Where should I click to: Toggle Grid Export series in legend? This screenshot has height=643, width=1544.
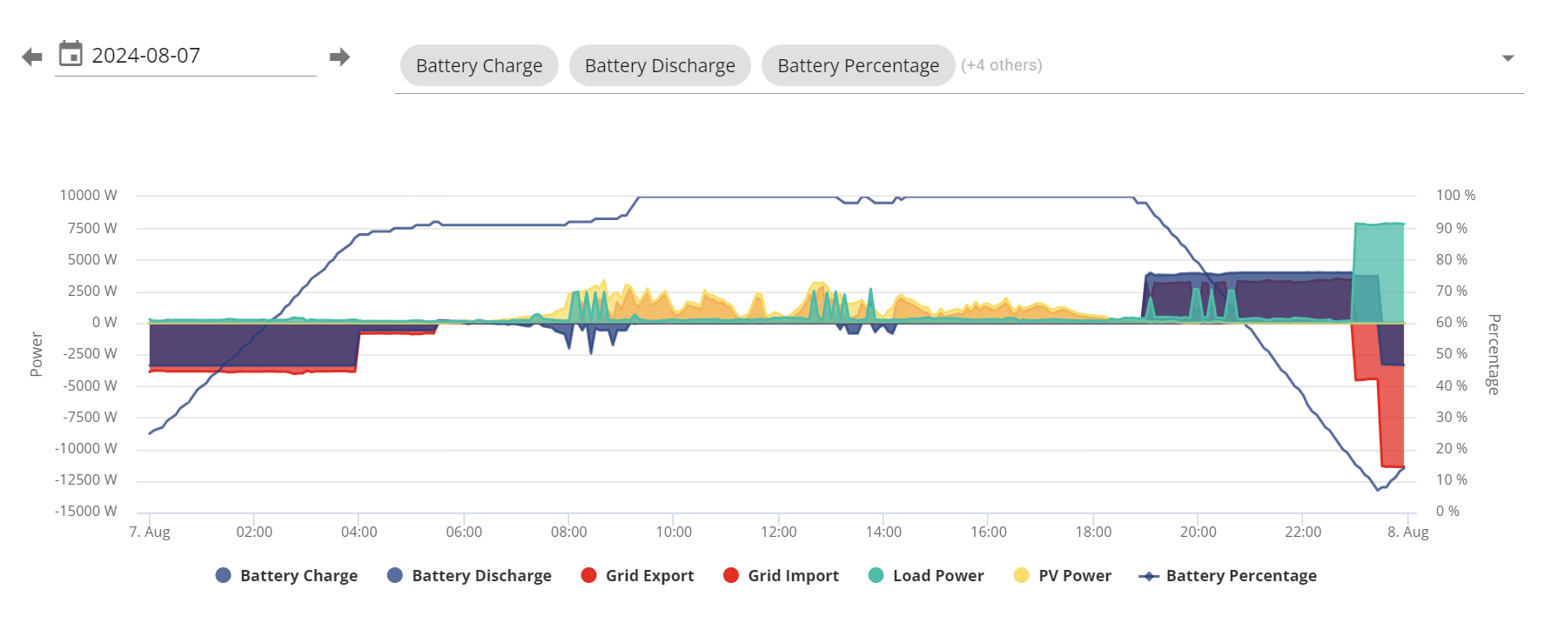637,575
